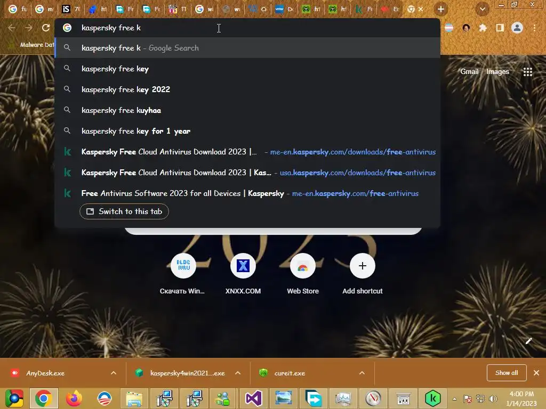Open Visual Studio from the taskbar
Image resolution: width=546 pixels, height=409 pixels.
253,398
